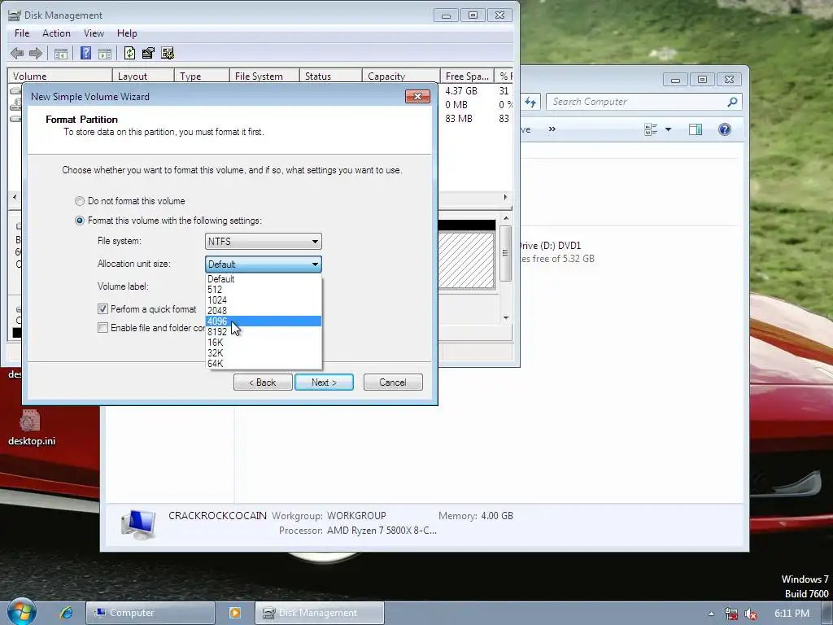Click the hatched unallocated space block in Disk Management
This screenshot has height=625, width=833.
[x=466, y=260]
